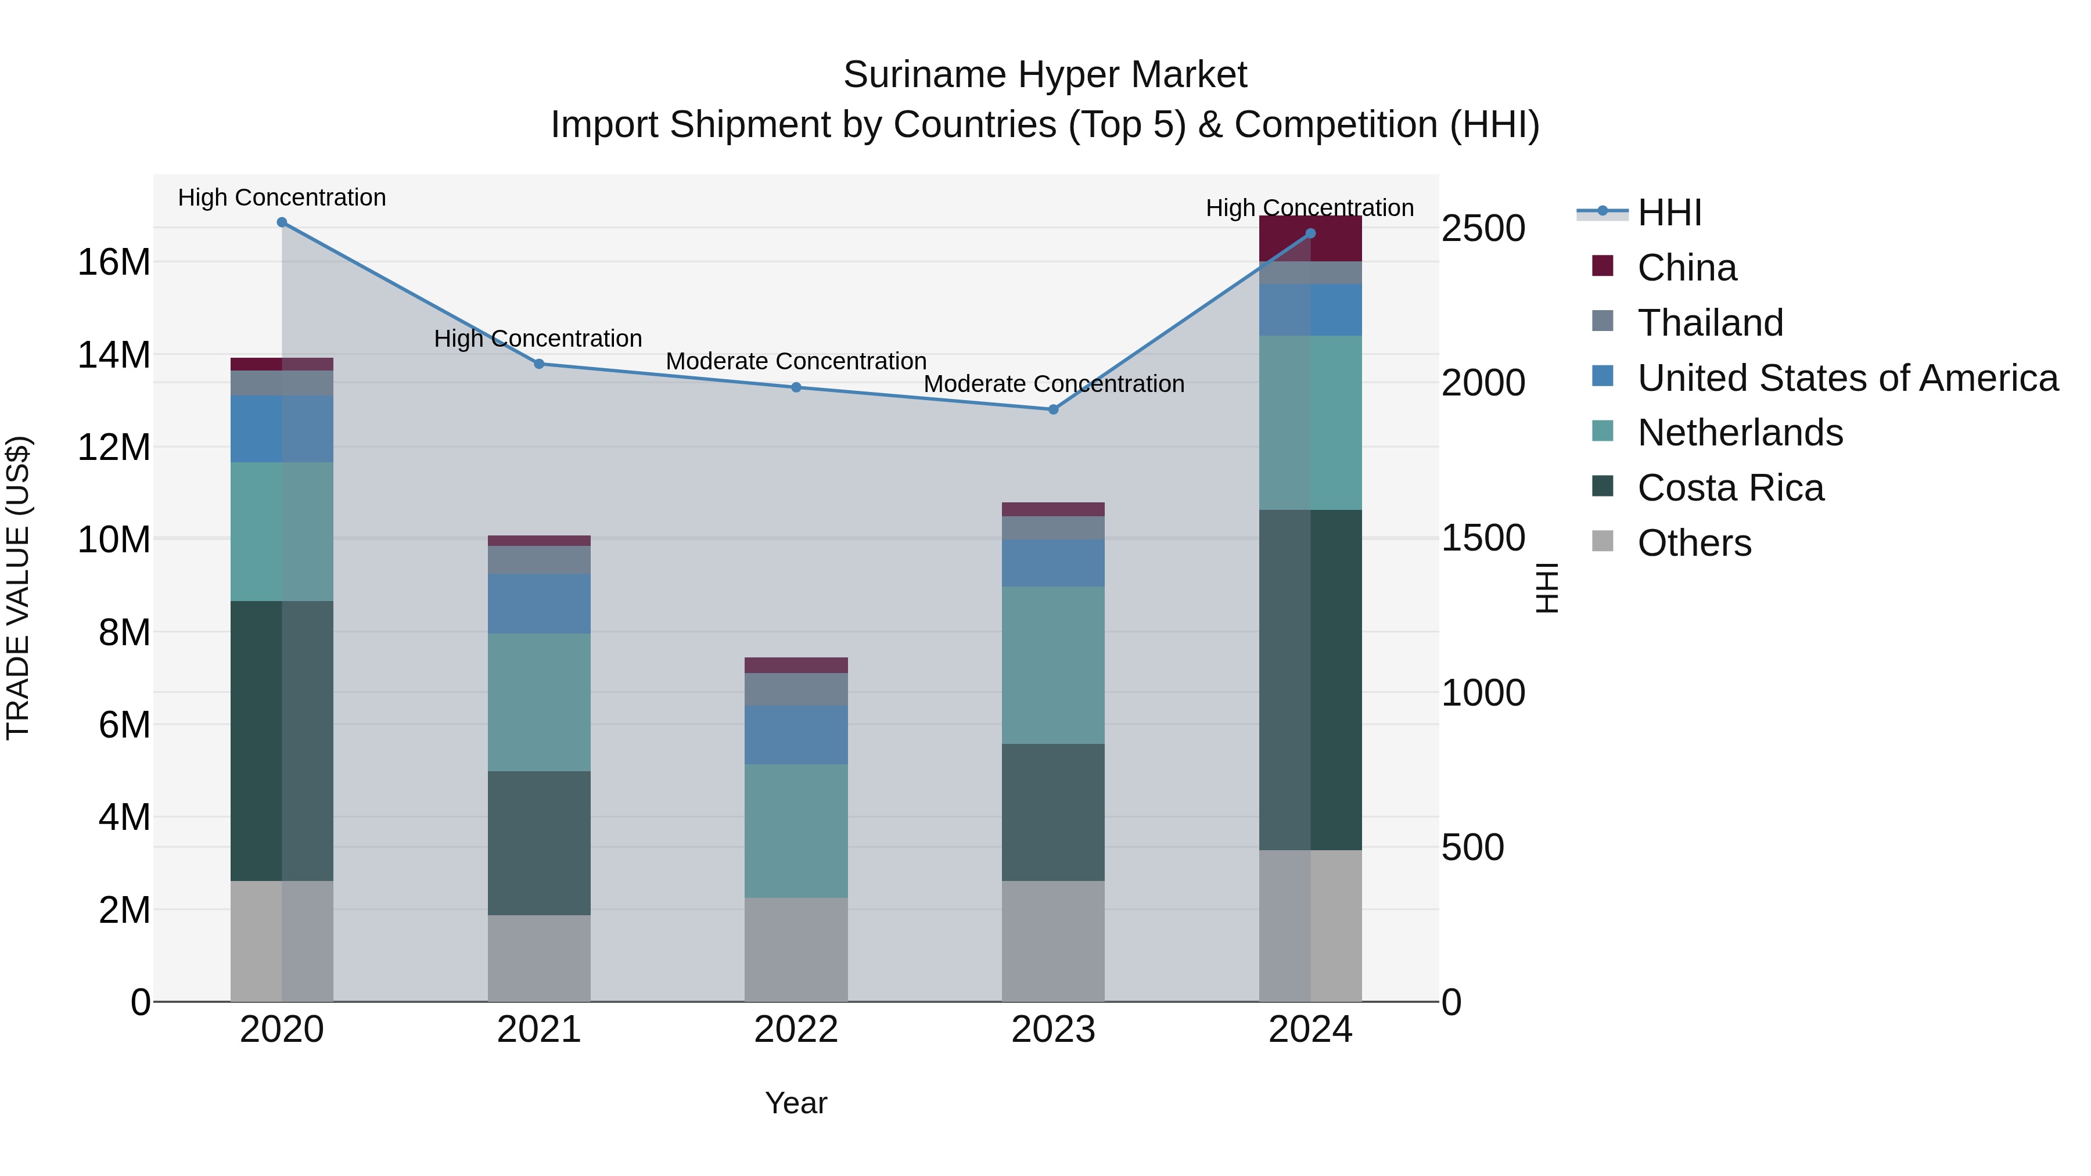2091x1176 pixels.
Task: Click the 2022 x-axis label
Action: 796,1030
